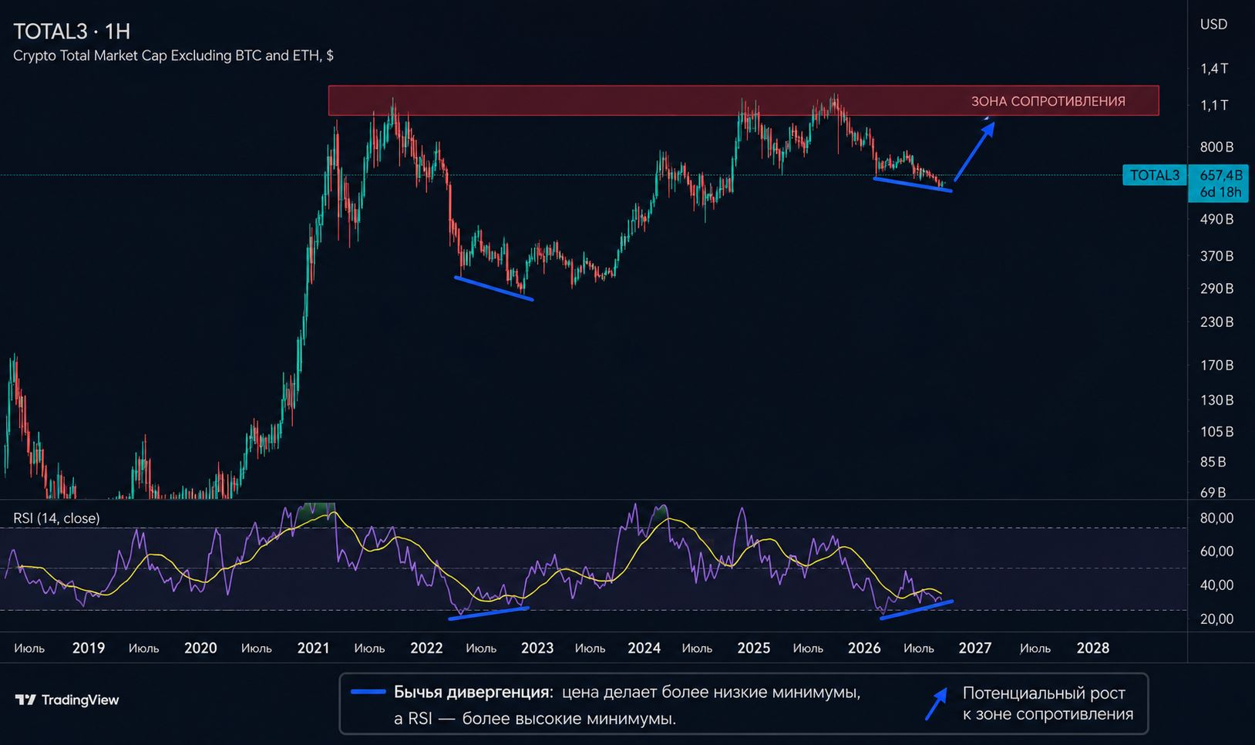Click the blue line sample in the legend
This screenshot has width=1255, height=745.
367,692
